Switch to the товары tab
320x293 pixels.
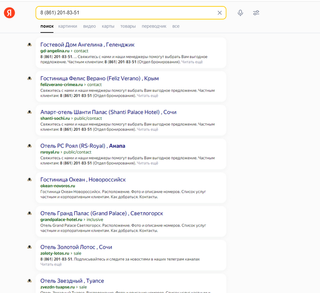point(128,27)
